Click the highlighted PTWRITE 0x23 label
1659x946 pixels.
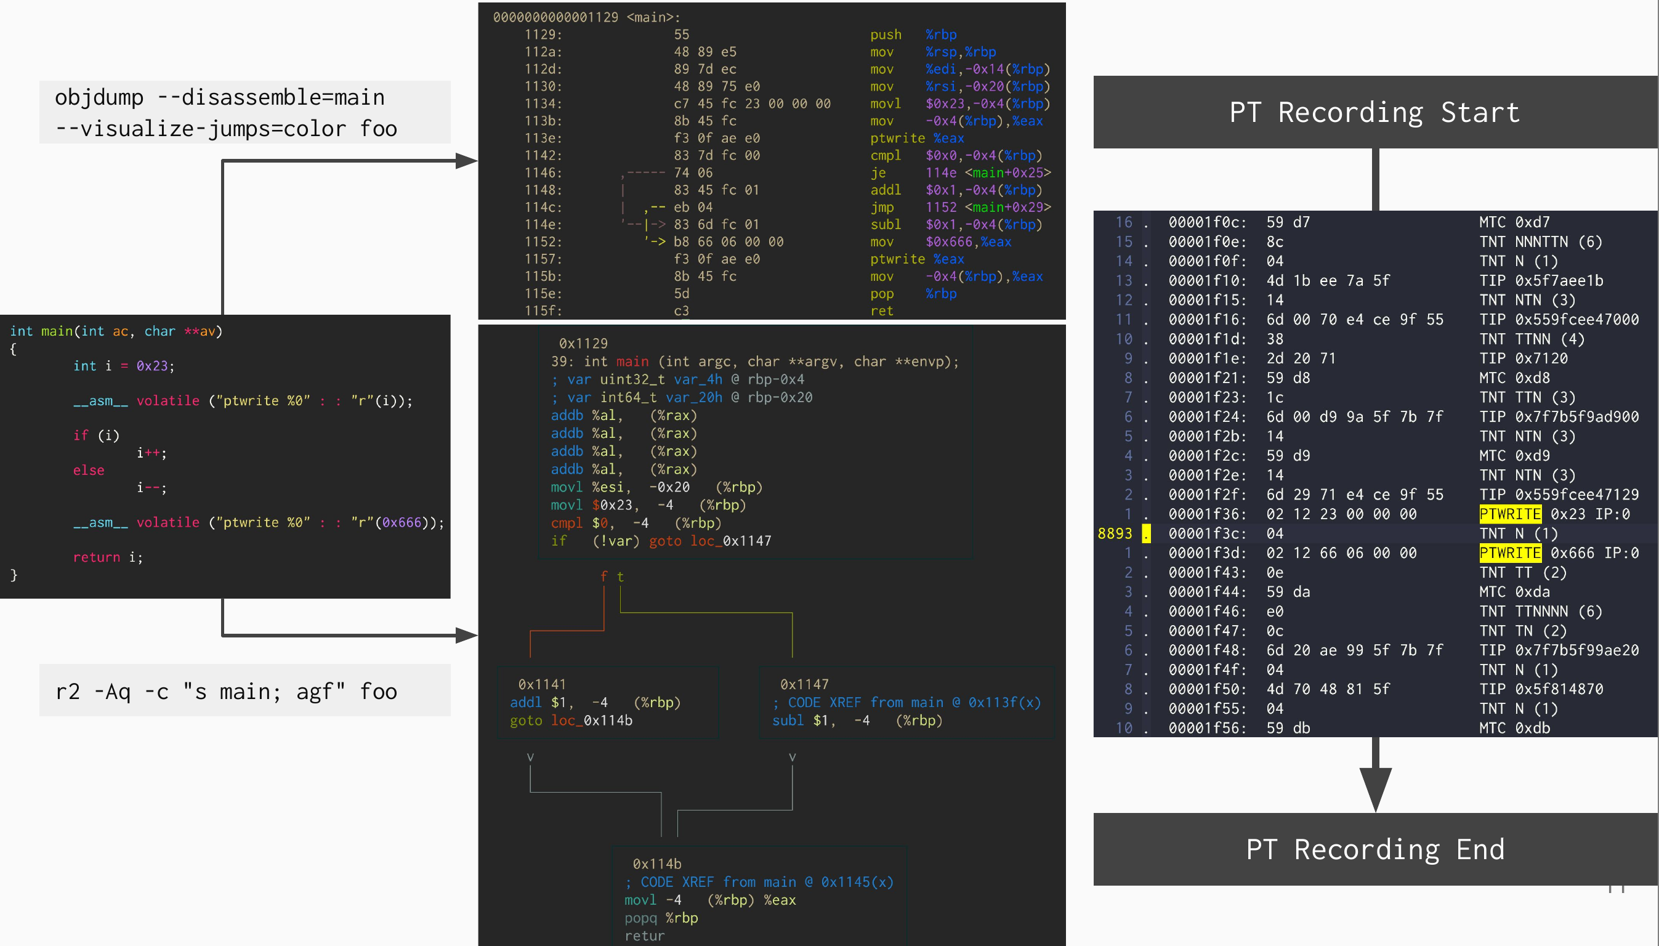[1509, 514]
